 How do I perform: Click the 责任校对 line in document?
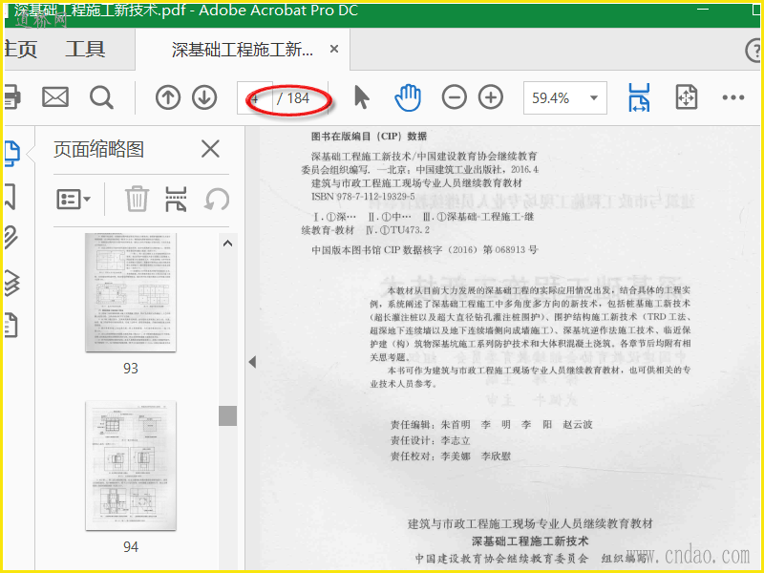(x=451, y=456)
